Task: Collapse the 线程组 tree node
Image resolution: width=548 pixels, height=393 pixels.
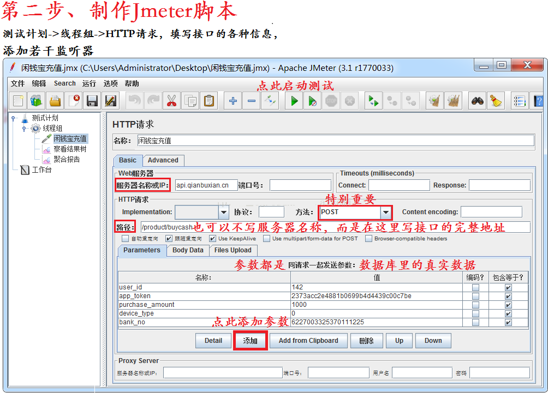Action: 24,129
